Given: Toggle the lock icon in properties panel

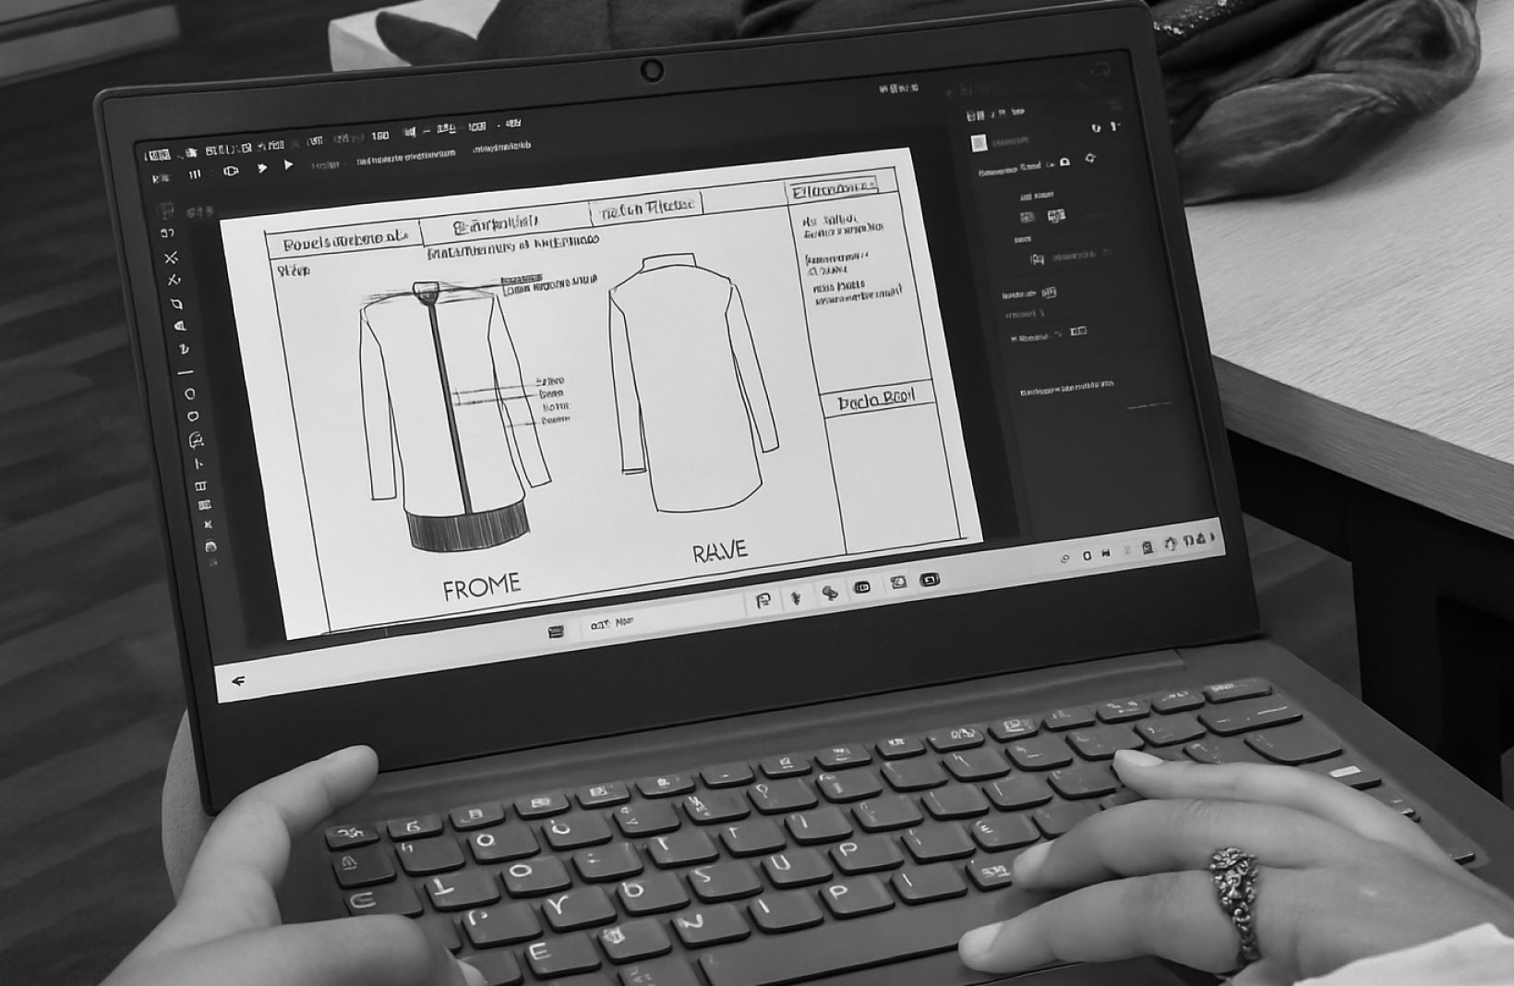Looking at the screenshot, I should 1064,162.
